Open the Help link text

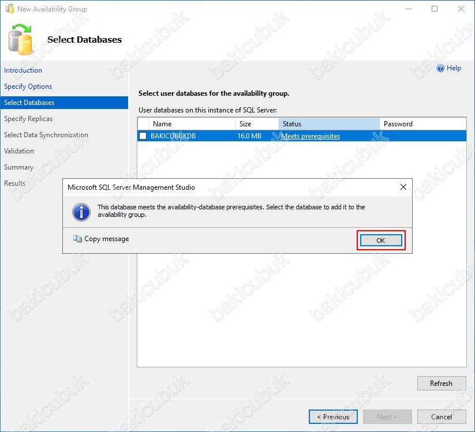(454, 68)
